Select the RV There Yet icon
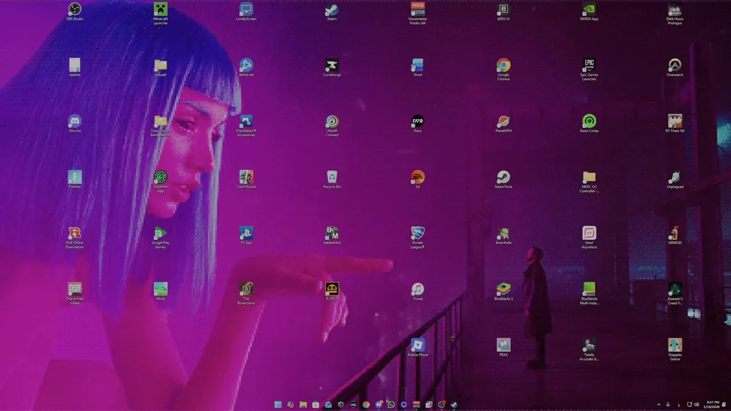The width and height of the screenshot is (731, 411). [x=674, y=124]
